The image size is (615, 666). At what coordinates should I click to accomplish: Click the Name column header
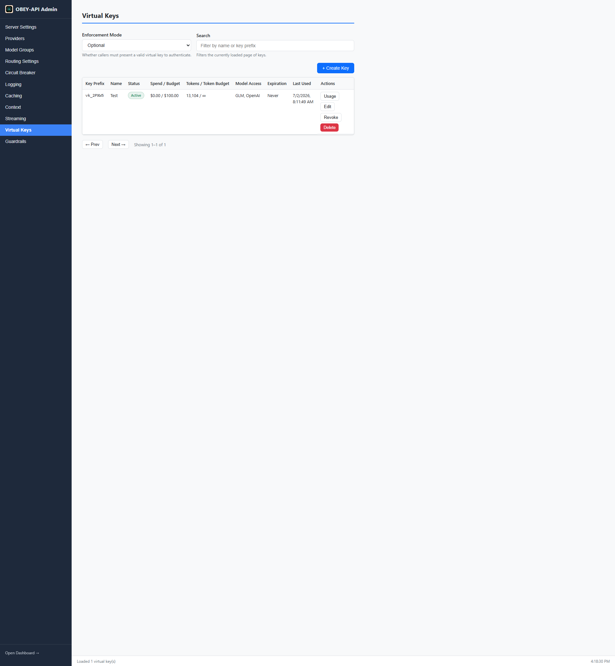point(116,84)
